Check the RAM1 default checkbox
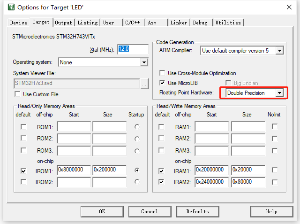Screen dimensions: 300x224 pos(161,127)
